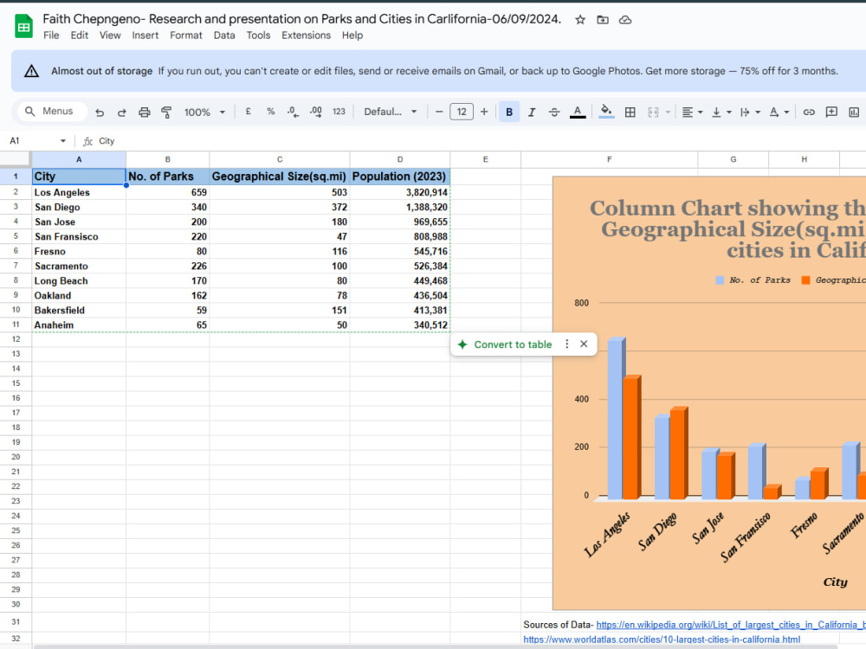Click the move to folder icon

click(x=603, y=20)
